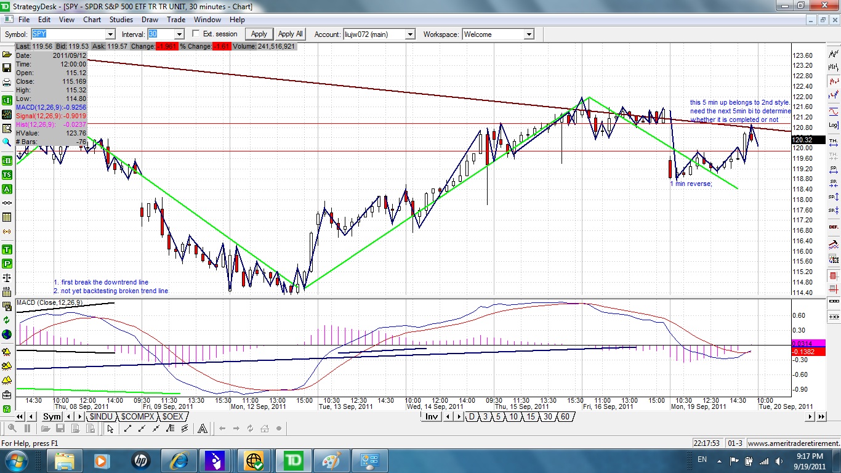
Task: Select the text annotation A tool
Action: tap(201, 429)
